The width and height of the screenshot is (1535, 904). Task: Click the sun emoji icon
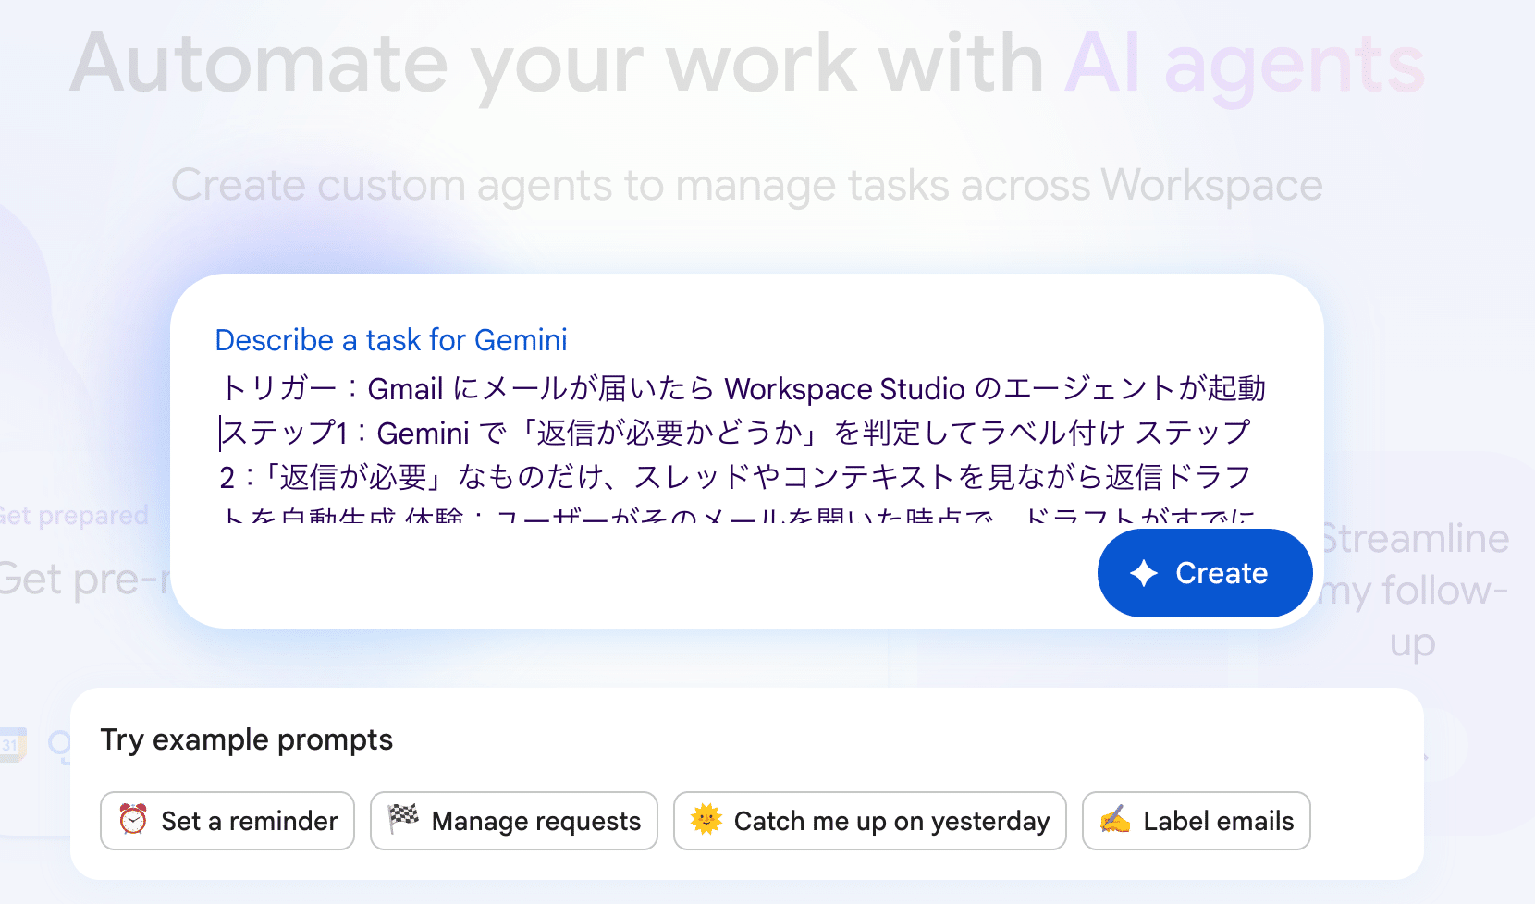pos(706,819)
